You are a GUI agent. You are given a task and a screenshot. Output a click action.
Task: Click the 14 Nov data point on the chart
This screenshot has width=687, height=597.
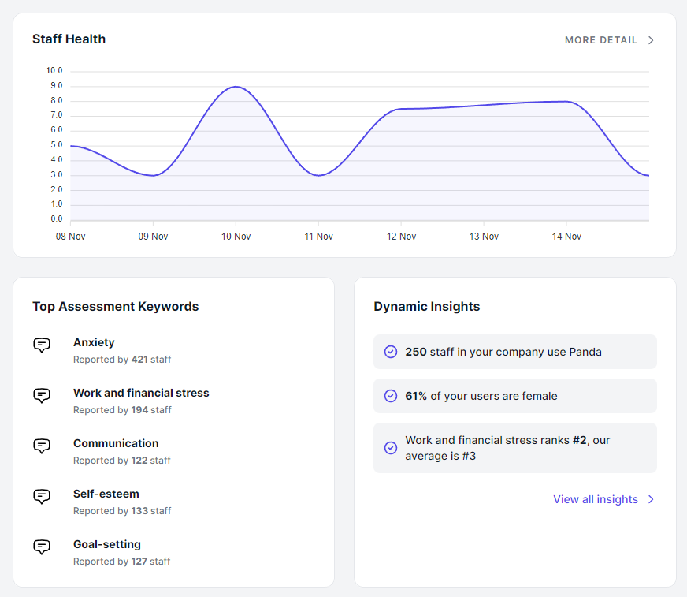pos(566,101)
